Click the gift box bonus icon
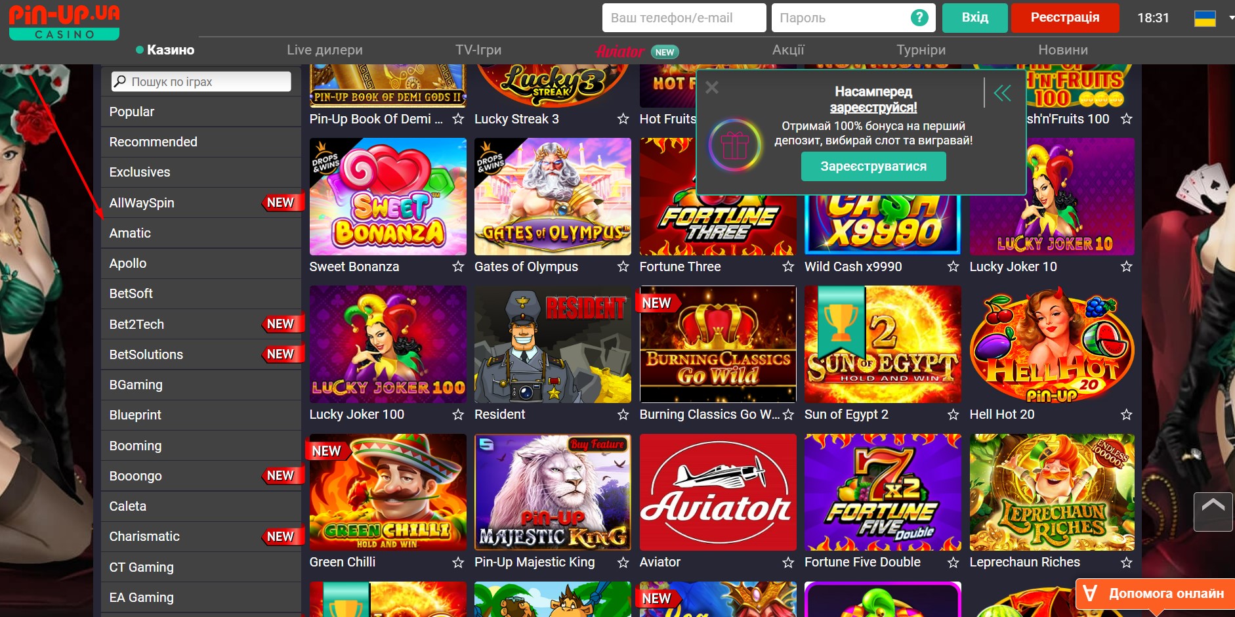1235x617 pixels. coord(735,145)
